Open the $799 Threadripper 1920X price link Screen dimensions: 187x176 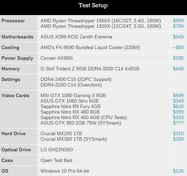coord(178,26)
